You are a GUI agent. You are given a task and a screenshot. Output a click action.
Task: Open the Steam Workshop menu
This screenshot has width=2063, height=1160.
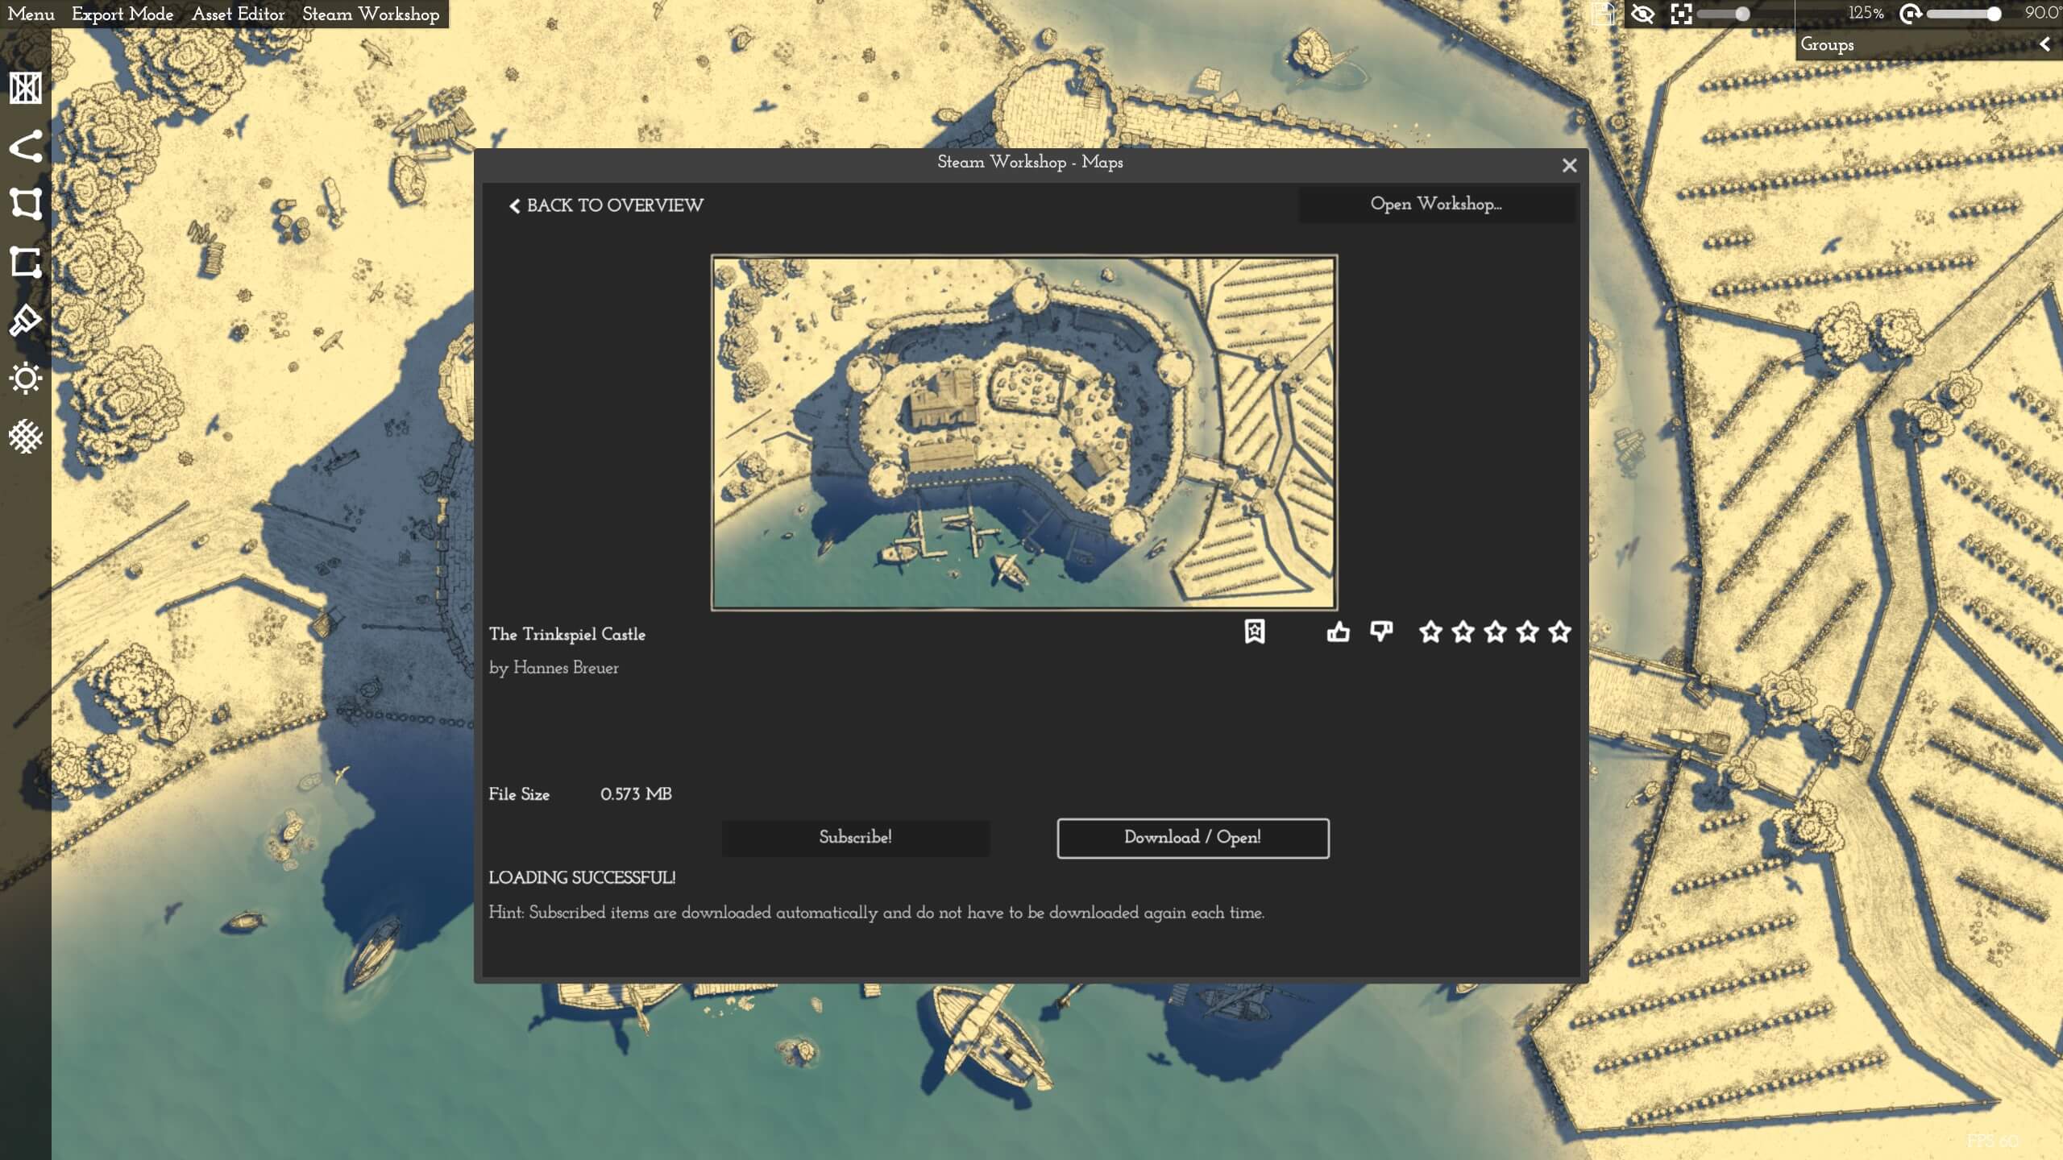coord(371,14)
